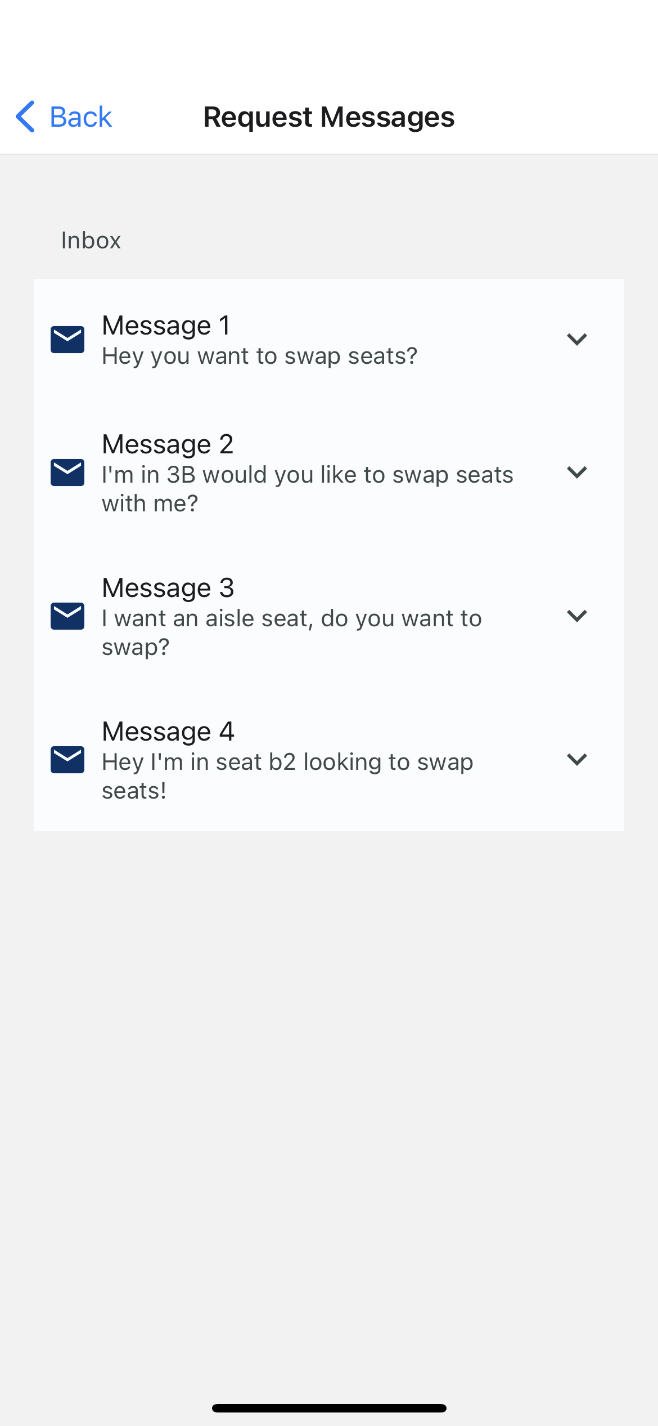Open the Message 2 title row

pos(168,444)
